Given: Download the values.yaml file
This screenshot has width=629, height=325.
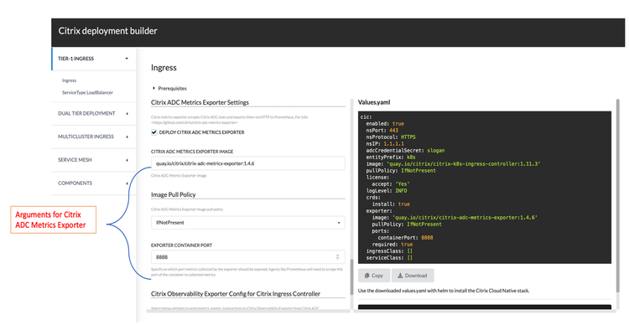Looking at the screenshot, I should point(413,276).
